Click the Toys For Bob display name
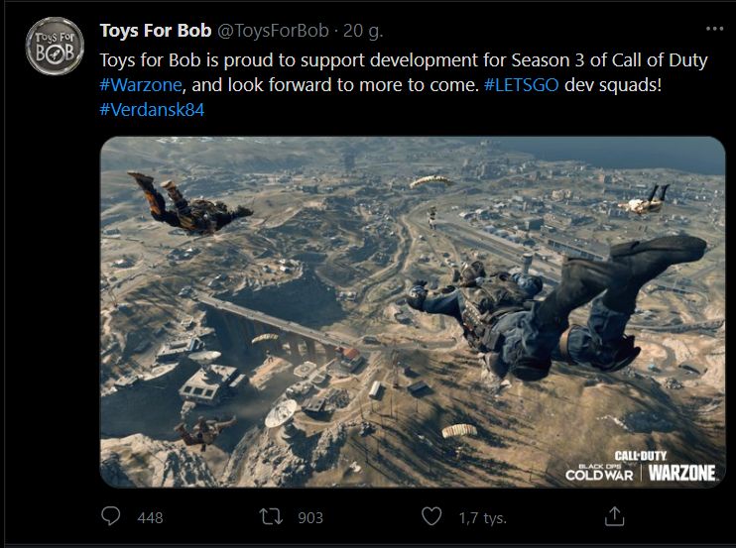Screen dimensions: 736x548 coord(154,31)
